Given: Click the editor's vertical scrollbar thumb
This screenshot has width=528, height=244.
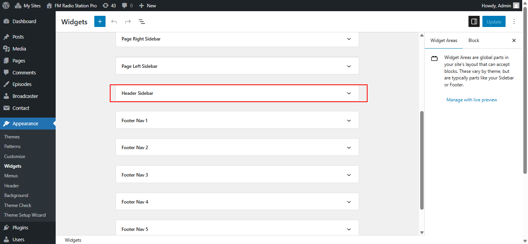Looking at the screenshot, I should pos(422,160).
